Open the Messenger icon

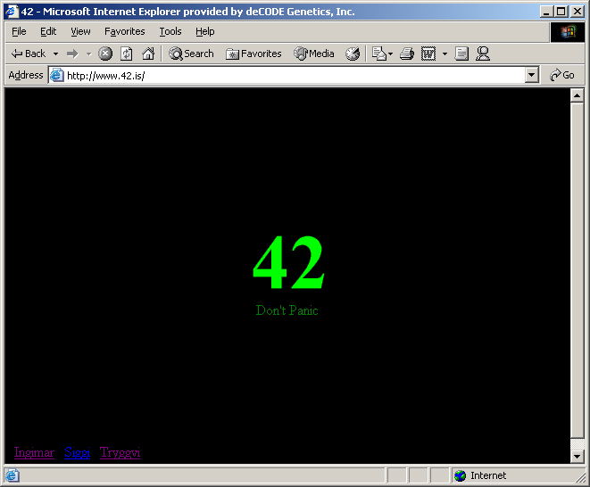click(x=483, y=54)
